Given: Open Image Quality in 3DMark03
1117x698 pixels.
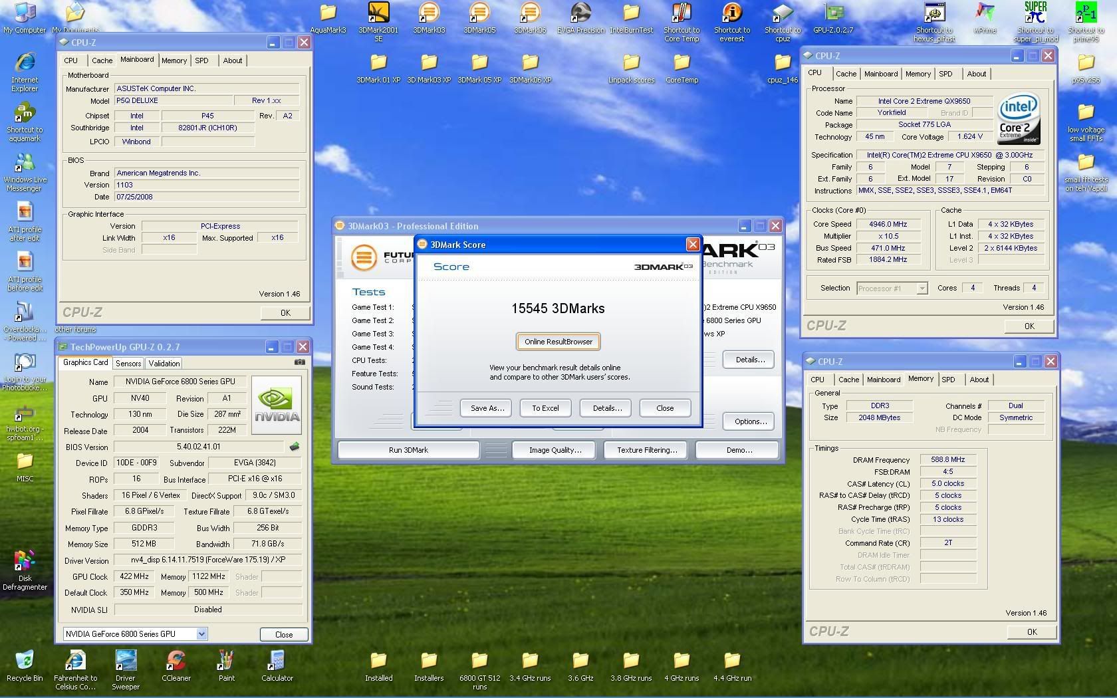Looking at the screenshot, I should (x=555, y=450).
